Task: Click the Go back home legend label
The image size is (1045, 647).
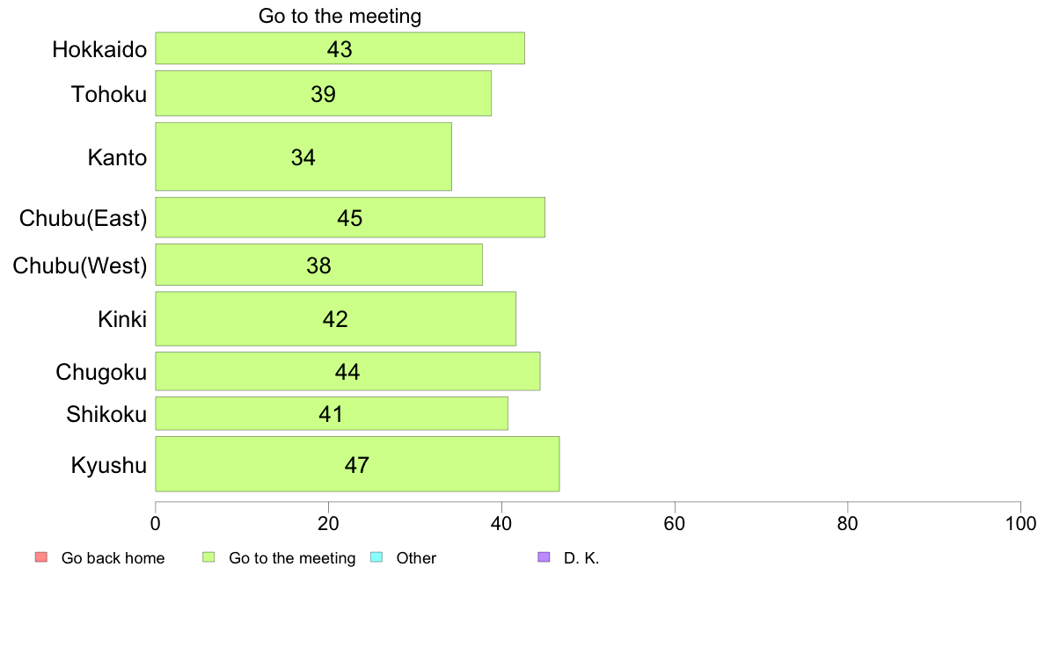Action: click(113, 558)
